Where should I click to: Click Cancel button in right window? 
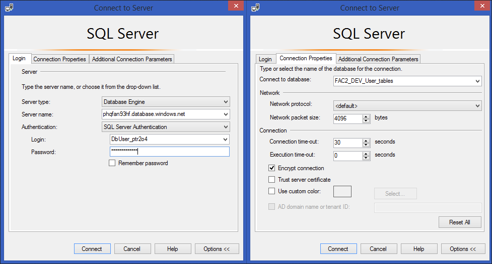tap(378, 248)
